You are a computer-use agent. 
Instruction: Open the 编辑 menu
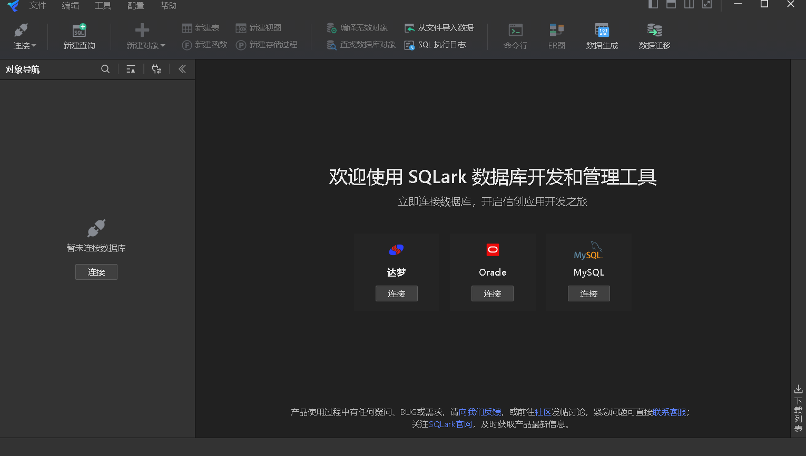tap(71, 6)
